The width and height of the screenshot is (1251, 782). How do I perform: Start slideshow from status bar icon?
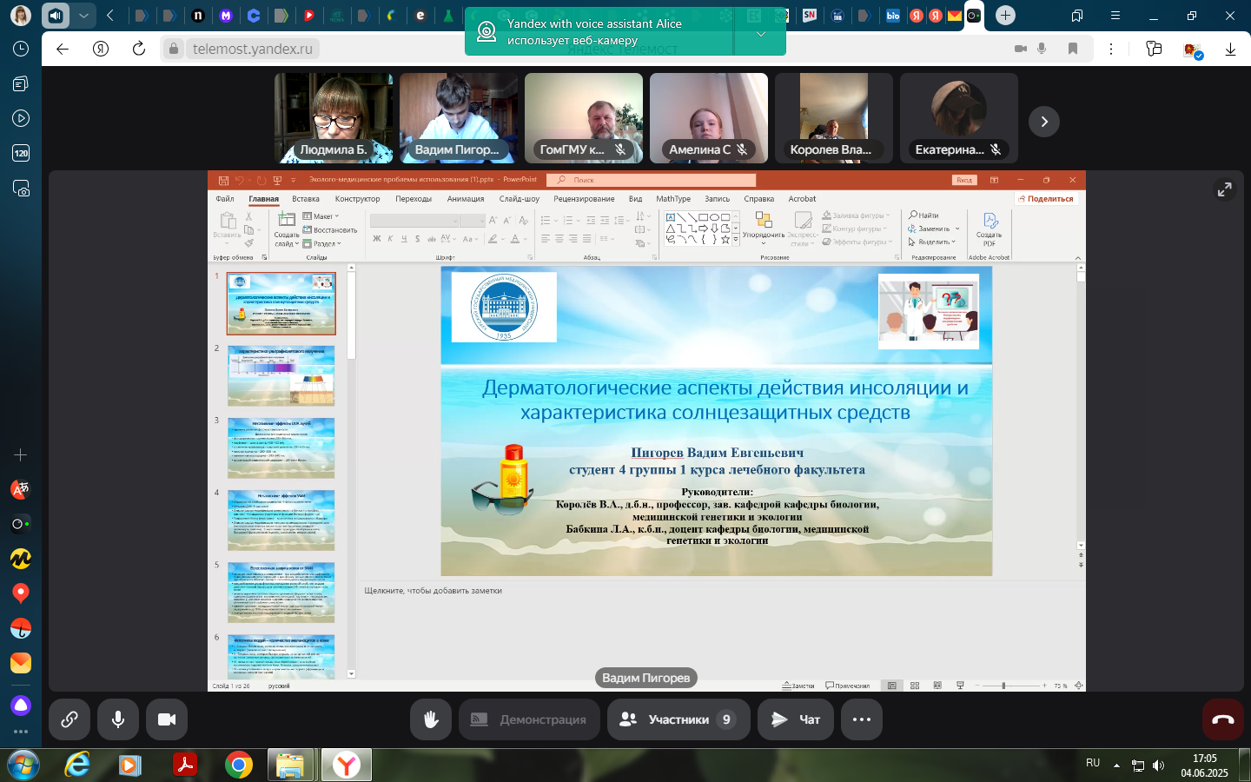[x=960, y=686]
